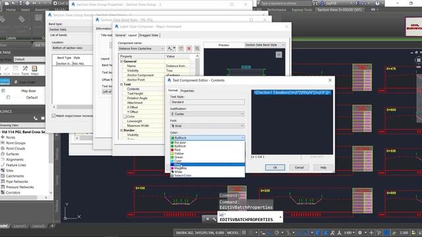Screen dimensions: 422x237
Task: Click Help in Text Component Editor
Action: 323,167
